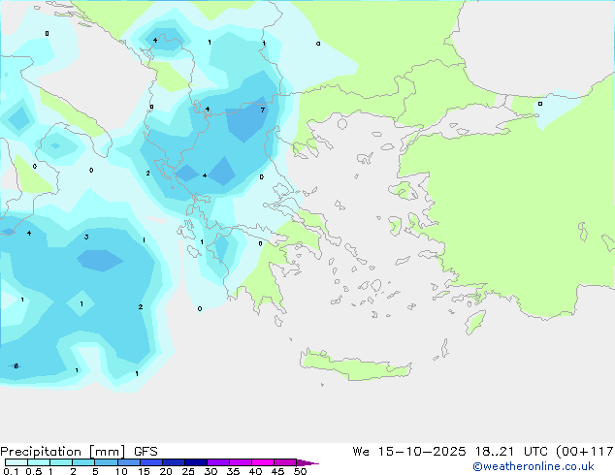
Task: Pick the 10–15 mm blue legend swatch
Action: pyautogui.click(x=129, y=462)
